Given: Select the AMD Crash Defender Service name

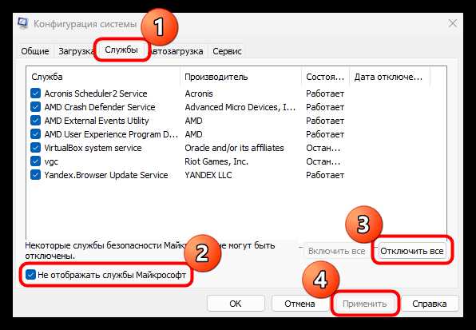Looking at the screenshot, I should [100, 107].
